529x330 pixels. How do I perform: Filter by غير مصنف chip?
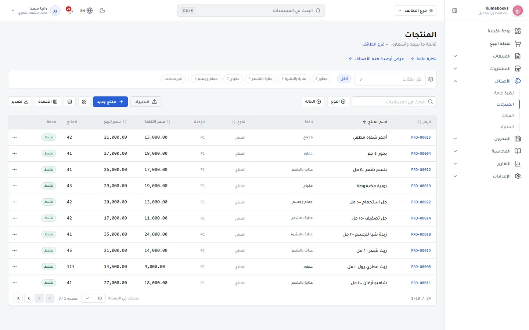(173, 79)
